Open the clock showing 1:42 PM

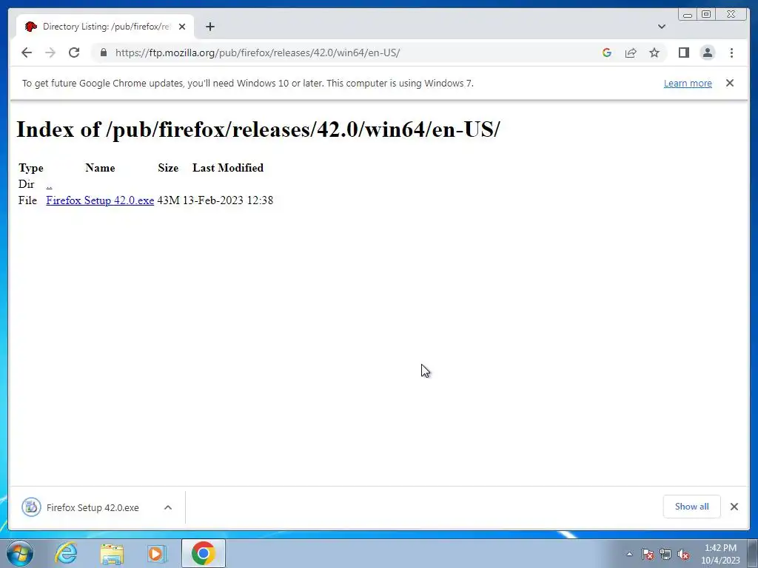720,554
